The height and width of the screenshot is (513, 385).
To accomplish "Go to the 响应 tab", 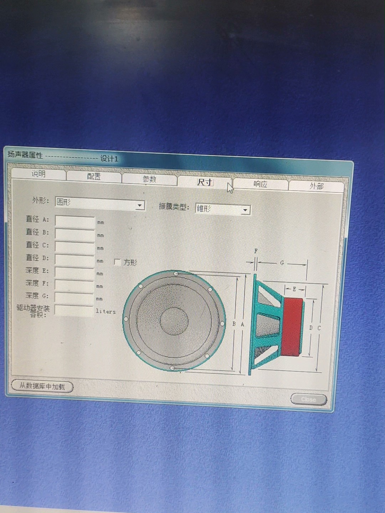I will click(x=261, y=184).
